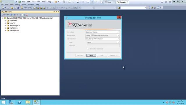Expand the Replication folder node
Image resolution: width=186 pixels, height=105 pixels.
point(5,28)
